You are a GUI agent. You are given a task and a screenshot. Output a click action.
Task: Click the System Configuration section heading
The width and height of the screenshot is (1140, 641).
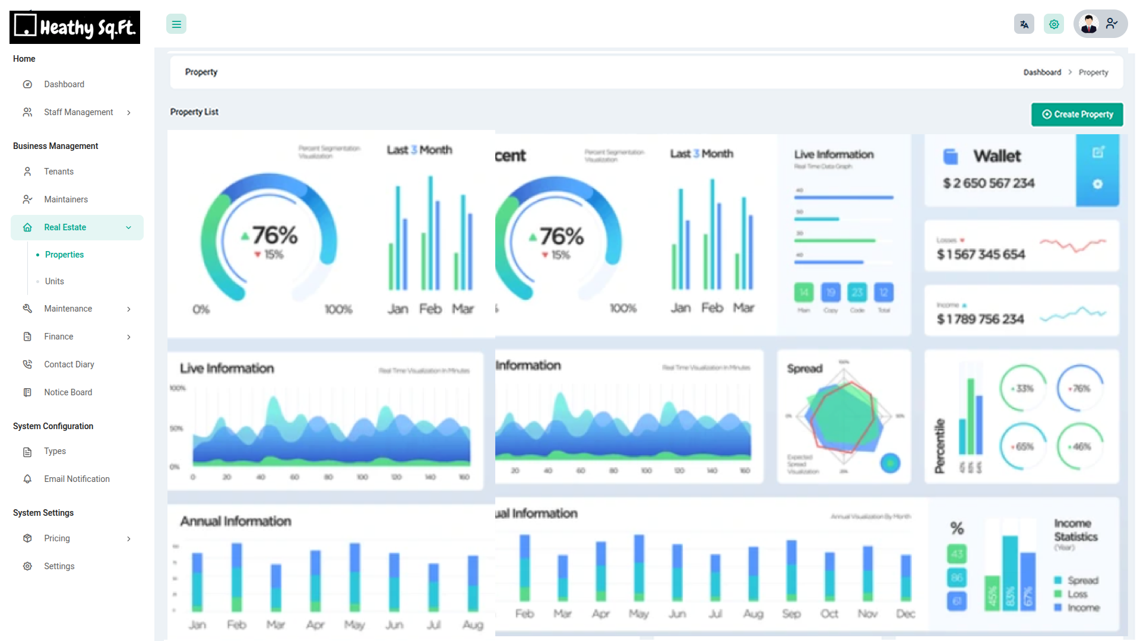coord(53,426)
